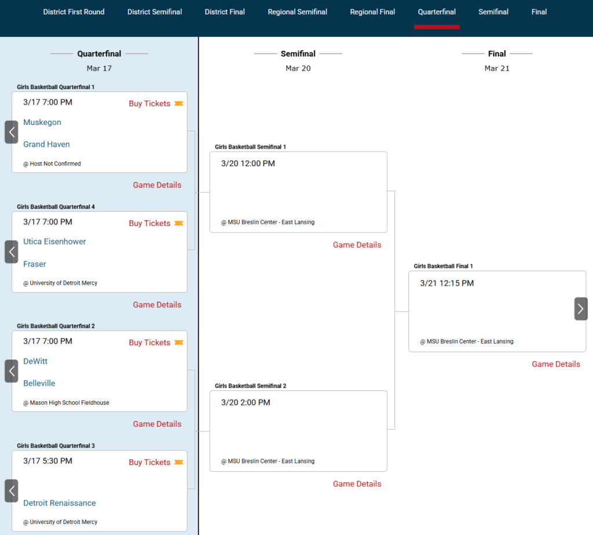
Task: Open the Regional Final tab
Action: point(372,12)
